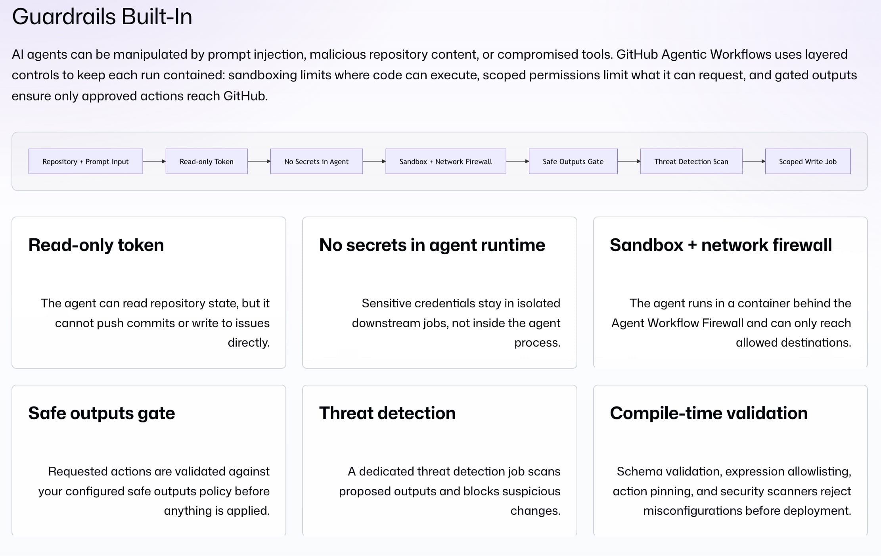
Task: Click the Repository + Prompt Input node
Action: 86,161
